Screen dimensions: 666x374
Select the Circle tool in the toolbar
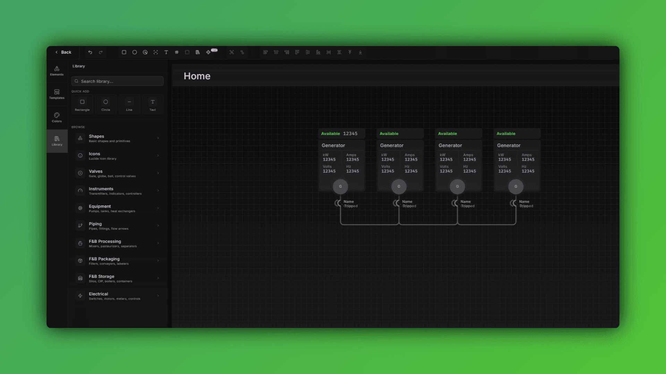click(x=135, y=52)
